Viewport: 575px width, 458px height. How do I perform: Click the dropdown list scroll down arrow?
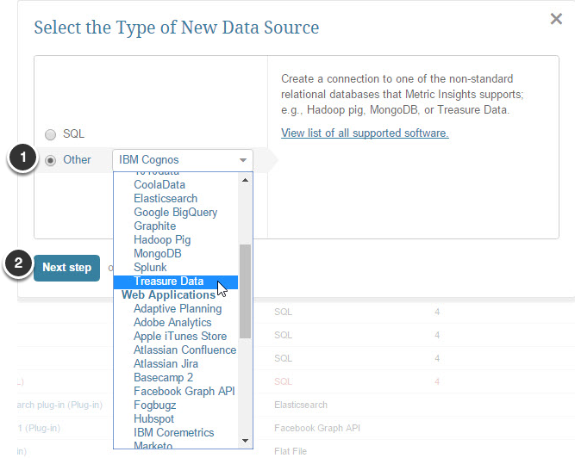coord(246,441)
